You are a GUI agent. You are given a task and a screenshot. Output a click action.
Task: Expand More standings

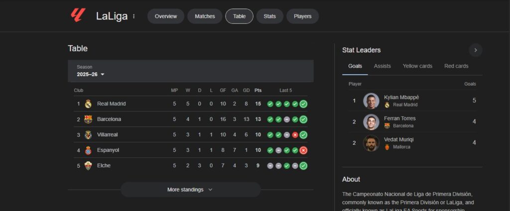coord(190,190)
